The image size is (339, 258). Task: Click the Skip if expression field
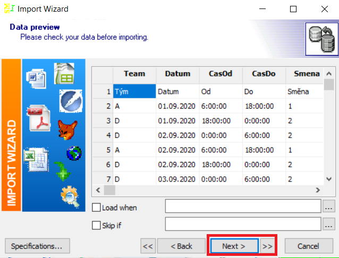(243, 224)
